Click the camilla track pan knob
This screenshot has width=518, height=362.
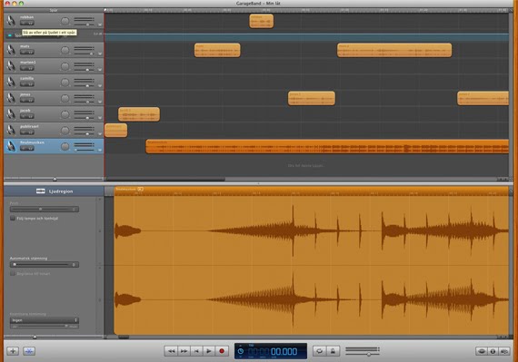point(65,82)
